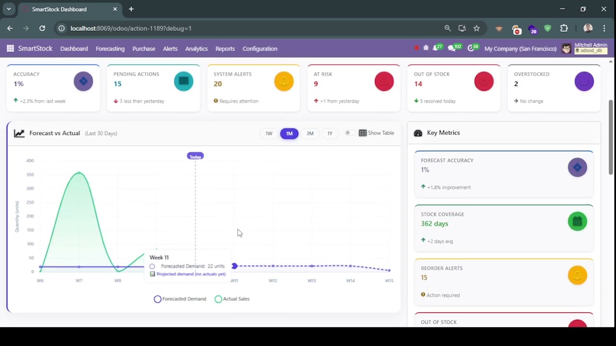Click the Today marker on the chart
This screenshot has width=616, height=346.
click(x=195, y=156)
